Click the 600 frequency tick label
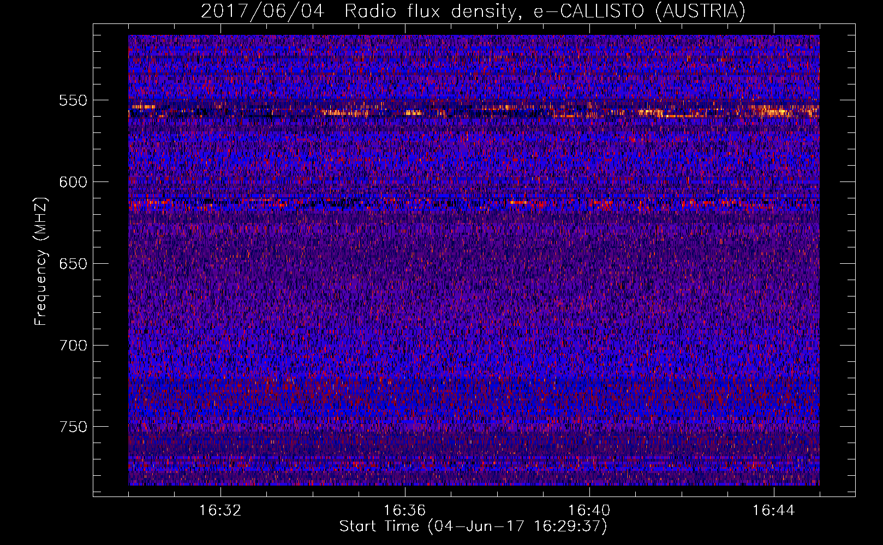 coord(73,182)
